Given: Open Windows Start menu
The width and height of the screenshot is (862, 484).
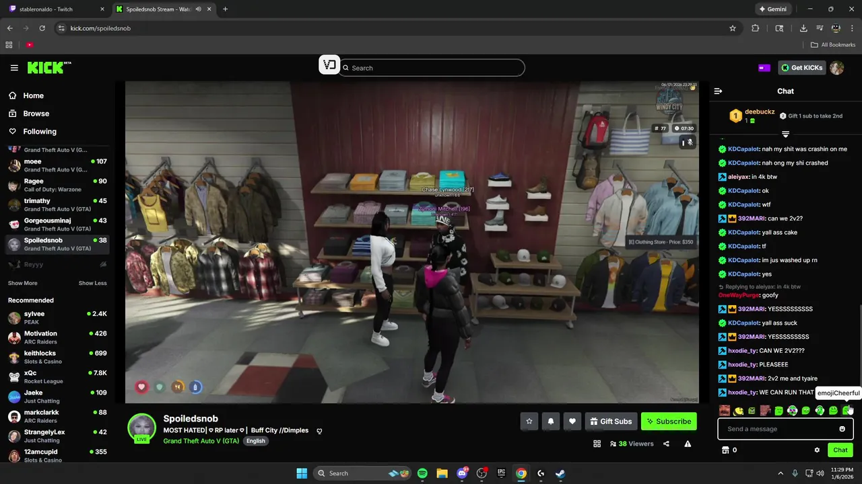Looking at the screenshot, I should pos(302,473).
